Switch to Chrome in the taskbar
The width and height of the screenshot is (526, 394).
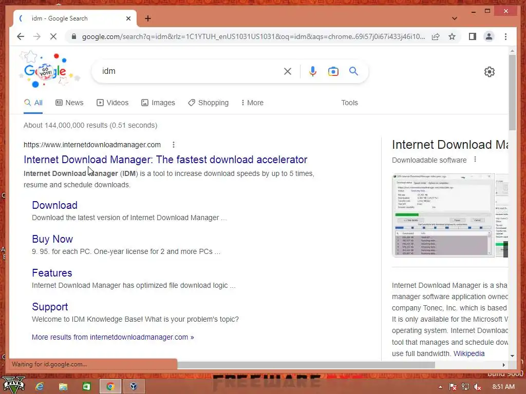pos(110,386)
